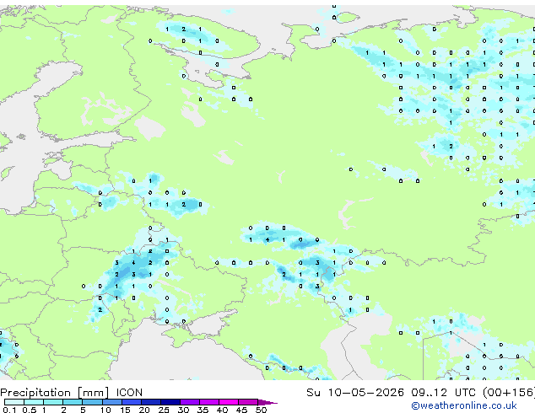The width and height of the screenshot is (535, 413).
Task: Click the 'Precipitation [mm]' title text
Action: click(55, 393)
